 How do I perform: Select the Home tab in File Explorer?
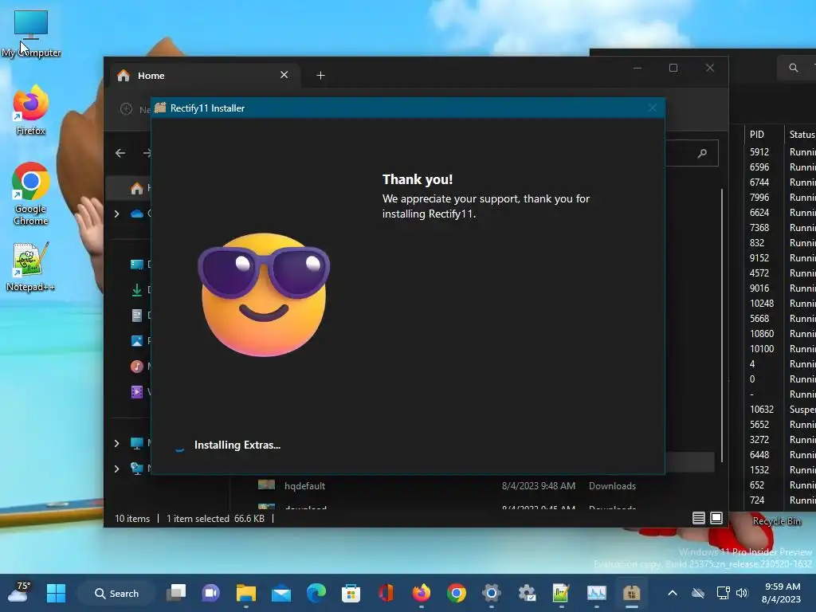point(203,76)
